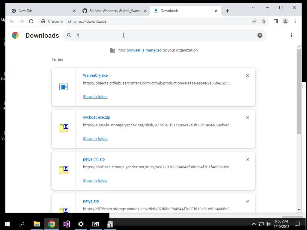Remove petya (1).zip from the list
This screenshot has width=307, height=230.
pos(247,159)
